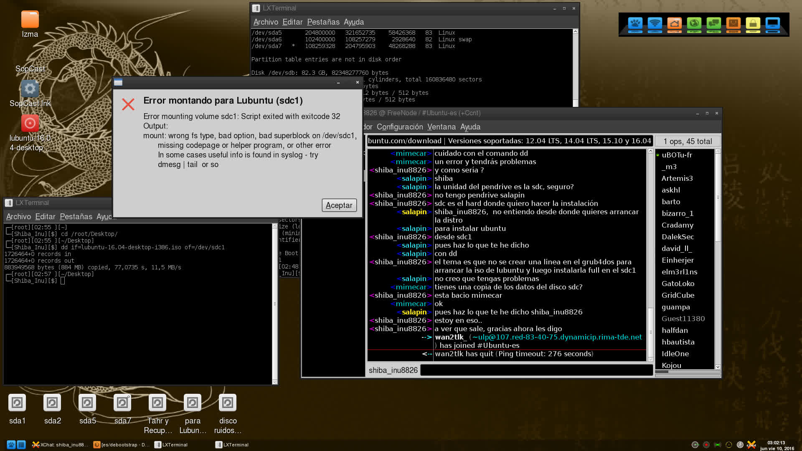Open Editar menu in top LXTerminal

[x=292, y=22]
